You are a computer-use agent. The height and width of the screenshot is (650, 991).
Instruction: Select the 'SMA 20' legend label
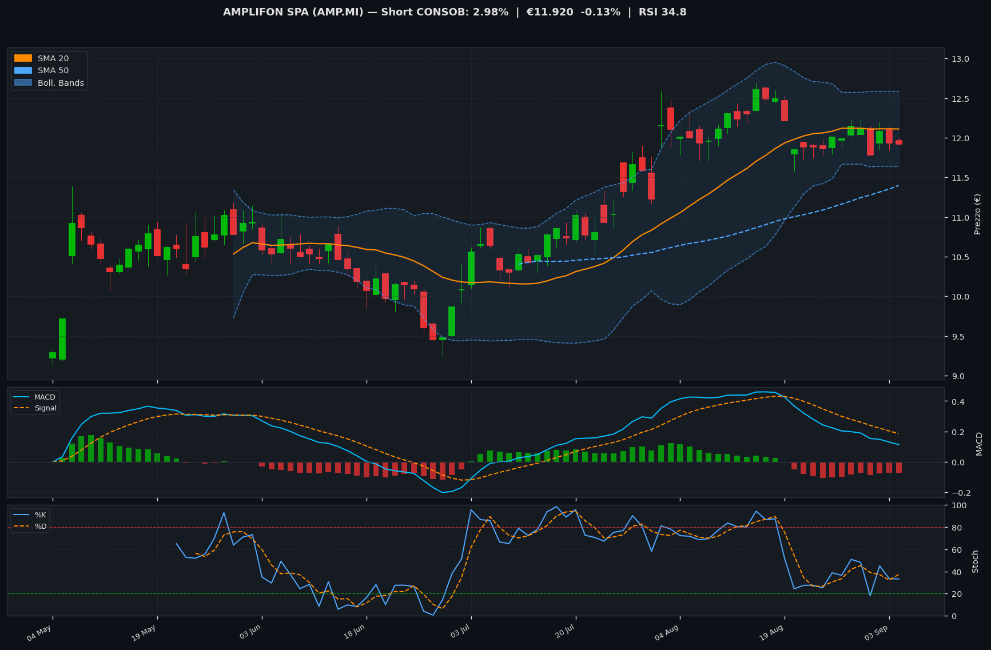[x=53, y=58]
